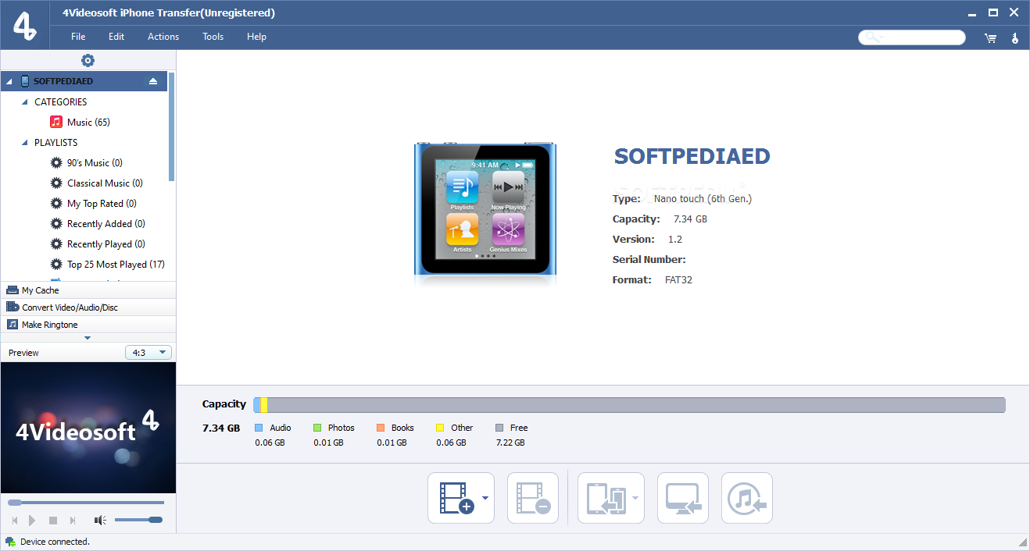Image resolution: width=1030 pixels, height=551 pixels.
Task: Click the Books orange legend swatch
Action: [x=381, y=428]
